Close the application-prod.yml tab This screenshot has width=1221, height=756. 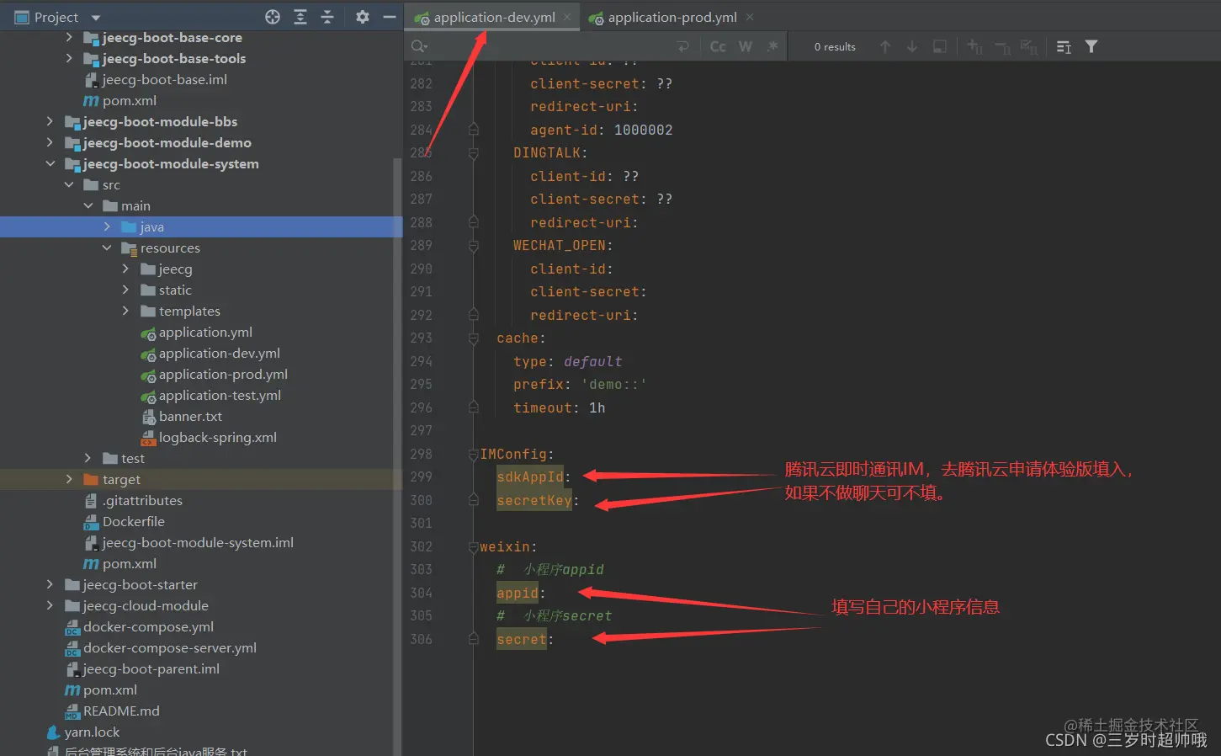[750, 17]
